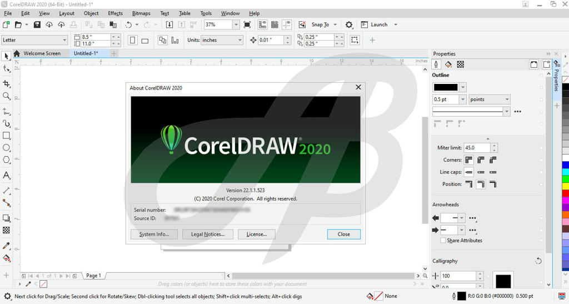Open line style settings ellipsis button

pyautogui.click(x=518, y=111)
